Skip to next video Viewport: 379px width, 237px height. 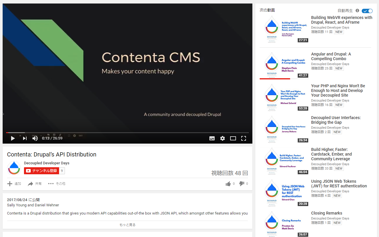pyautogui.click(x=25, y=138)
